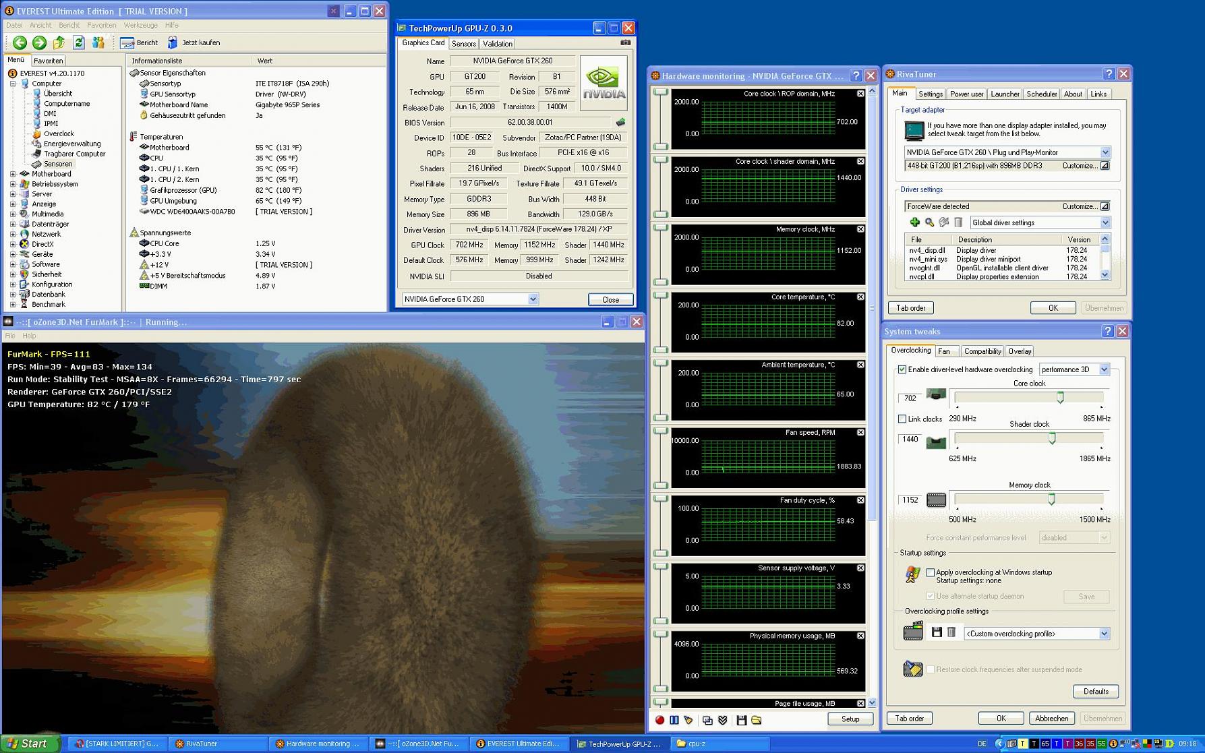The width and height of the screenshot is (1205, 753).
Task: Switch to the Favoriten tab in EVEREST
Action: (48, 61)
